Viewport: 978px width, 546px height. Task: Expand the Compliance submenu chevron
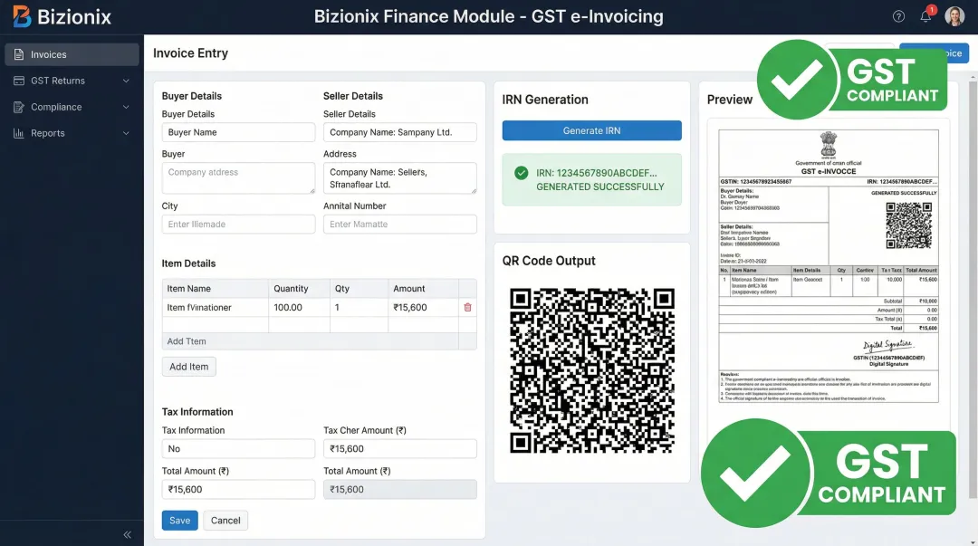(x=126, y=107)
